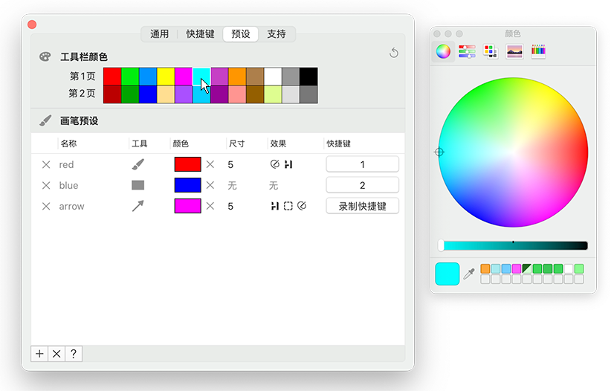Viewport: 614px width, 391px height.
Task: Go to the 支持 tab
Action: click(277, 34)
